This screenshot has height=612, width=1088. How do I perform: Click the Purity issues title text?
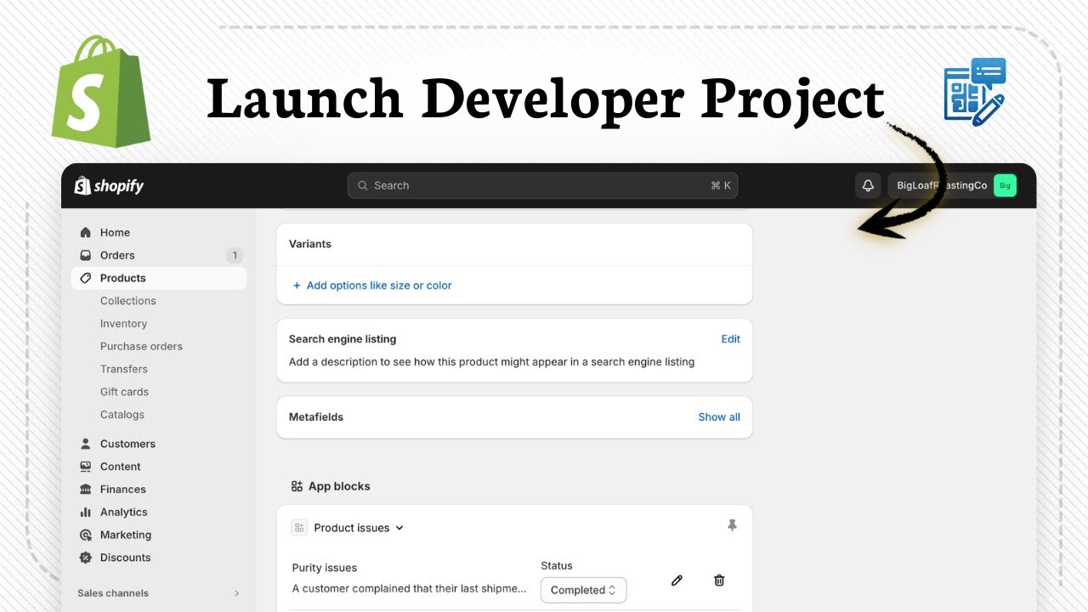pos(325,568)
